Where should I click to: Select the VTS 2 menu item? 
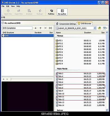click(80, 43)
